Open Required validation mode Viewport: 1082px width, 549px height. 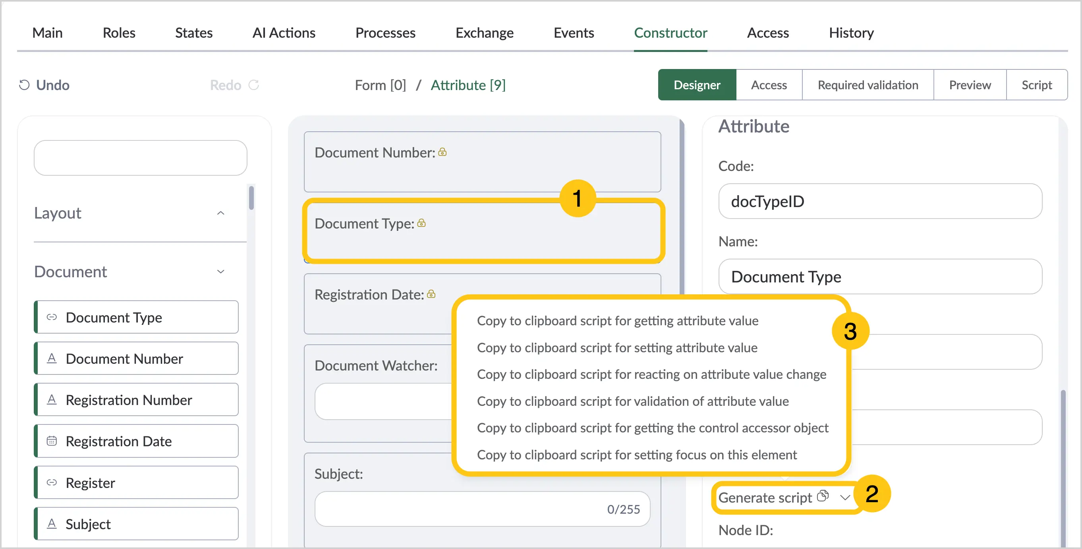click(868, 85)
